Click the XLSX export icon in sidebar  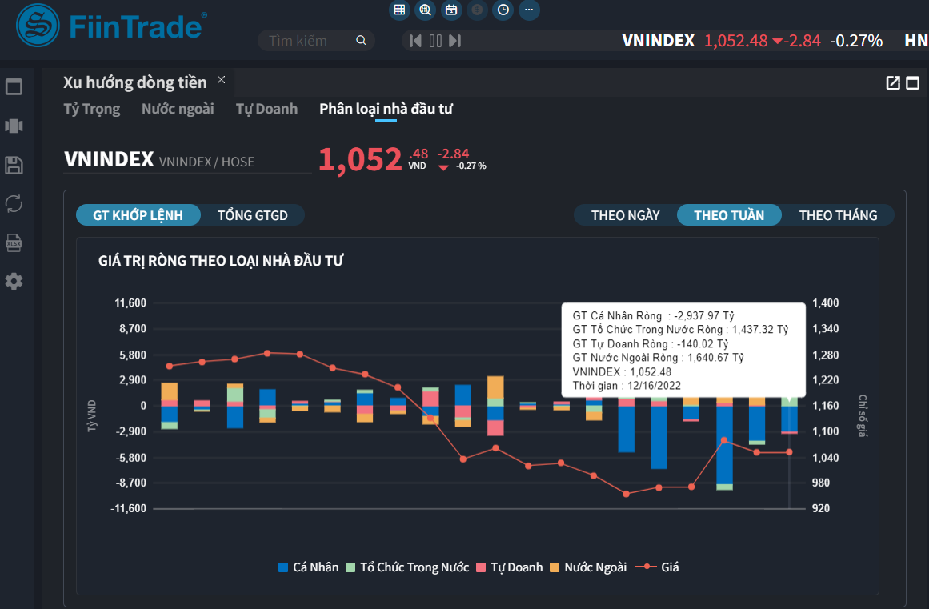pyautogui.click(x=14, y=243)
